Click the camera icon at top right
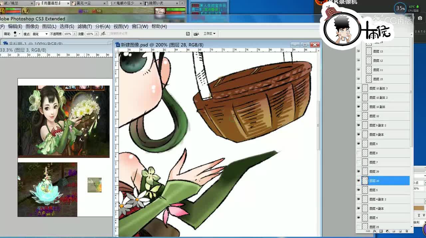The image size is (426, 238). point(419,18)
